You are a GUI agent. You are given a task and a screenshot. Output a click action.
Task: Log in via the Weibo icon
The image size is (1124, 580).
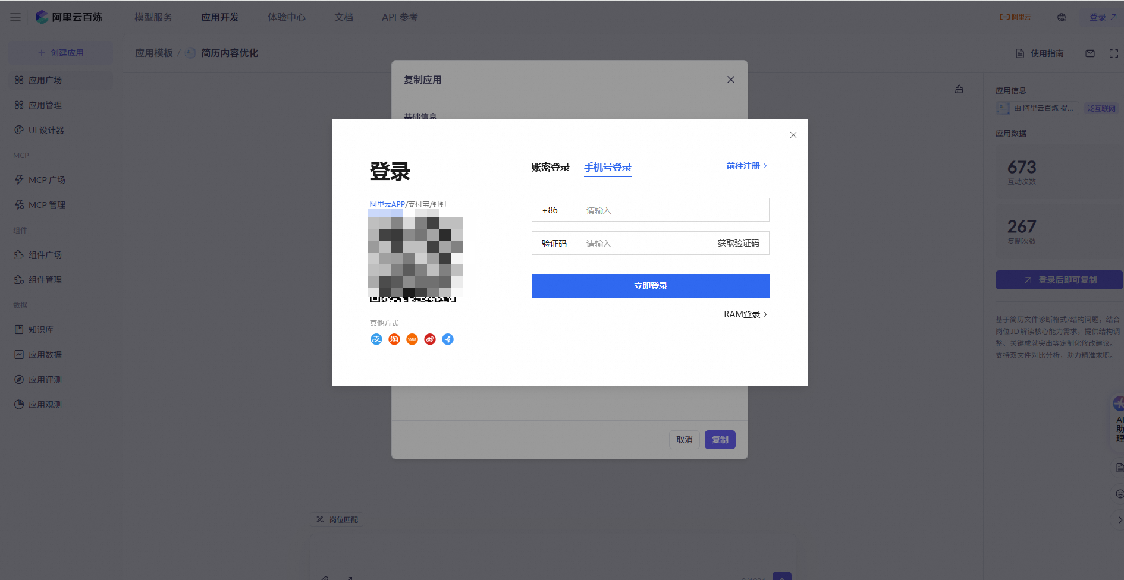[x=429, y=339]
